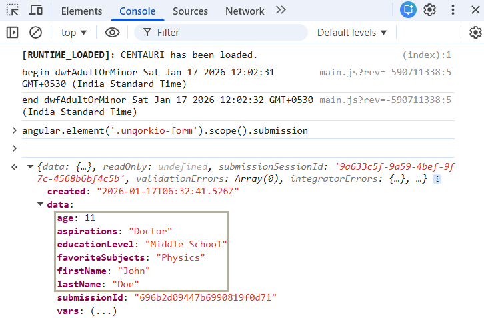Viewport: 484px width, 318px height.
Task: Create a live expression eye icon
Action: point(112,33)
